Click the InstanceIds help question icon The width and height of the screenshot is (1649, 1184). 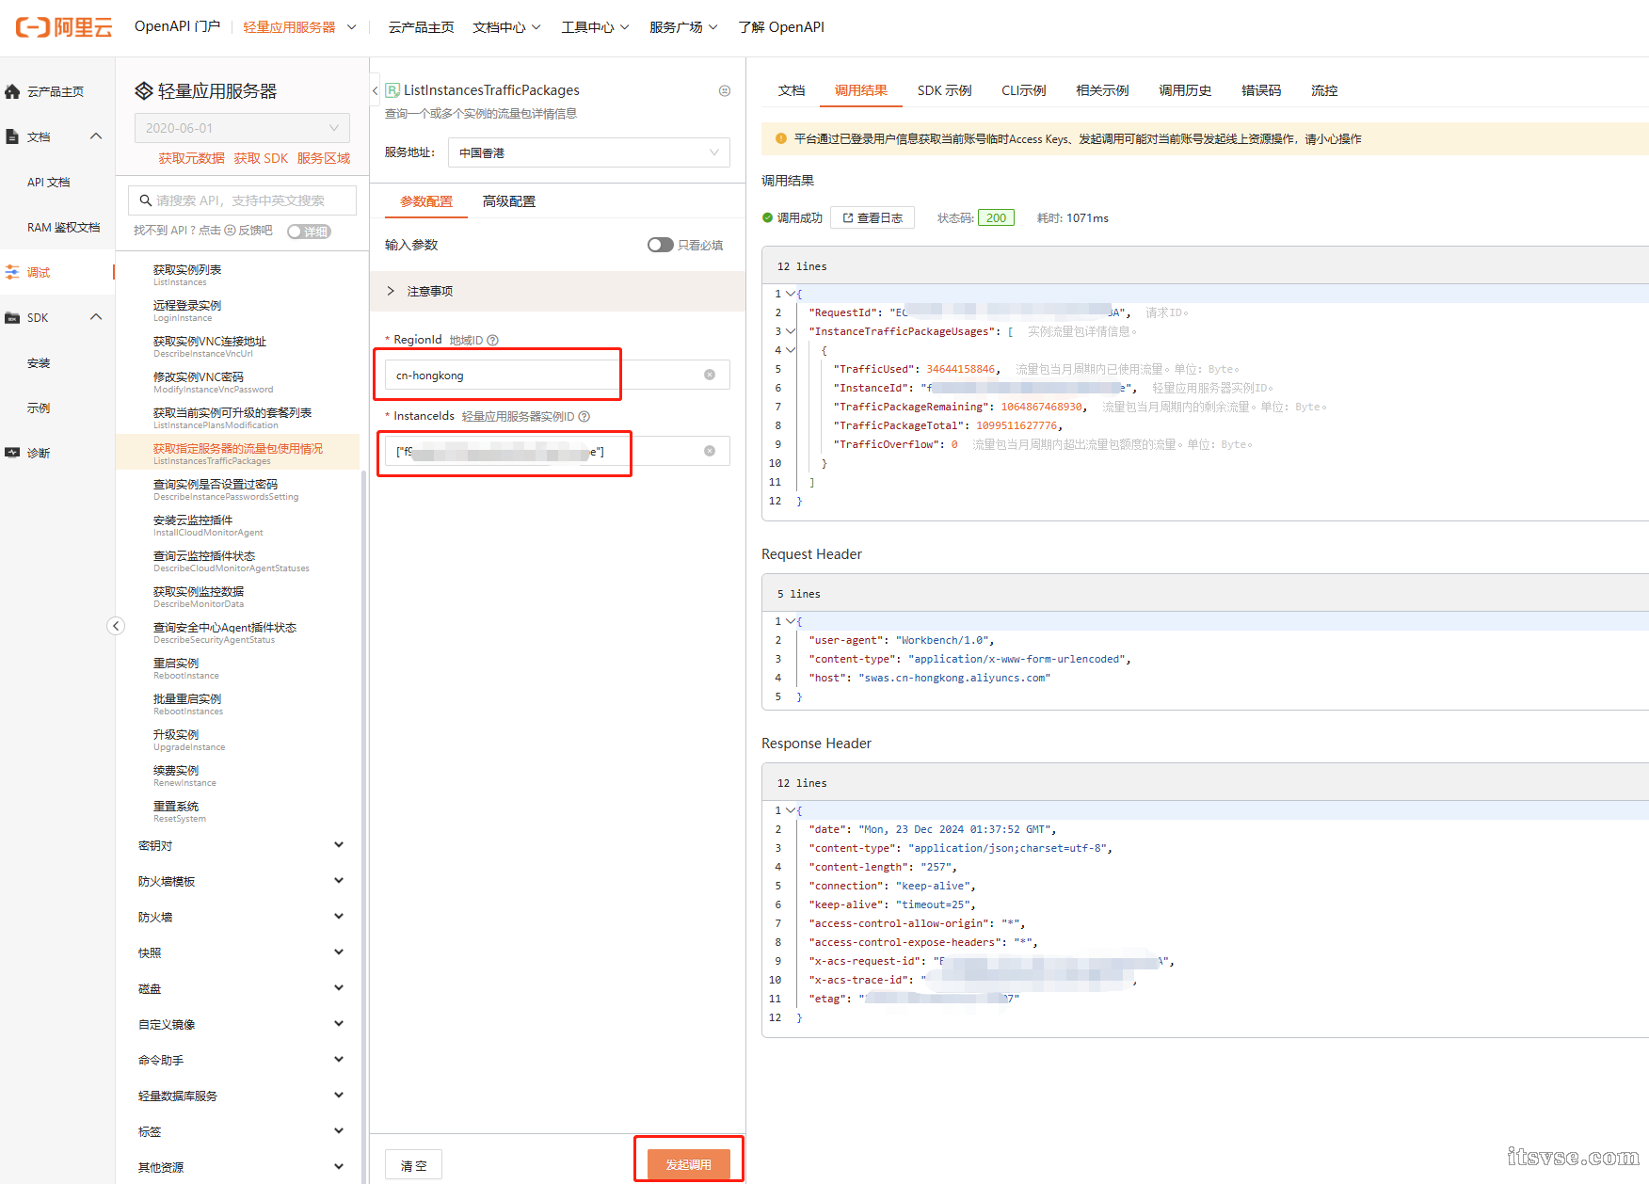(584, 416)
